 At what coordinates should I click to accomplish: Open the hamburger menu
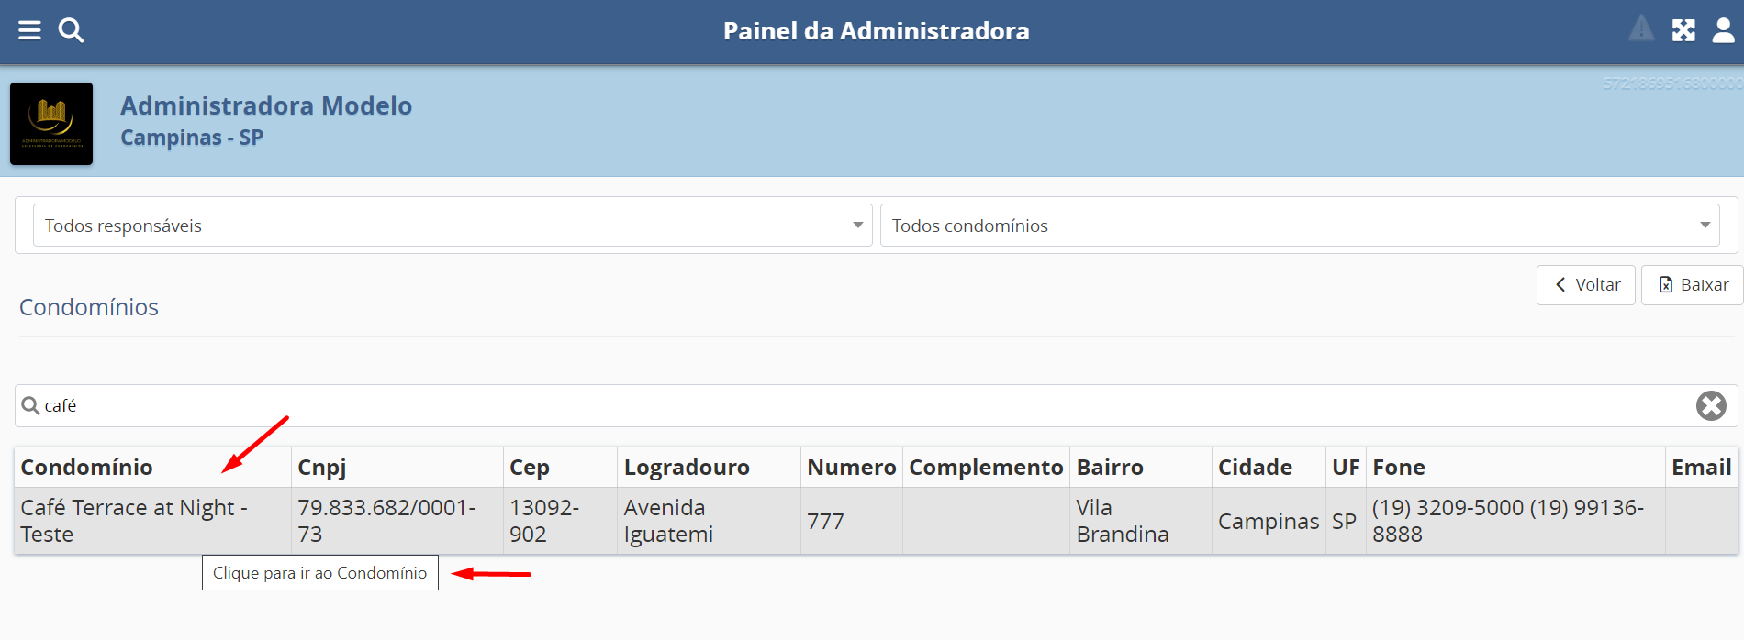(29, 30)
